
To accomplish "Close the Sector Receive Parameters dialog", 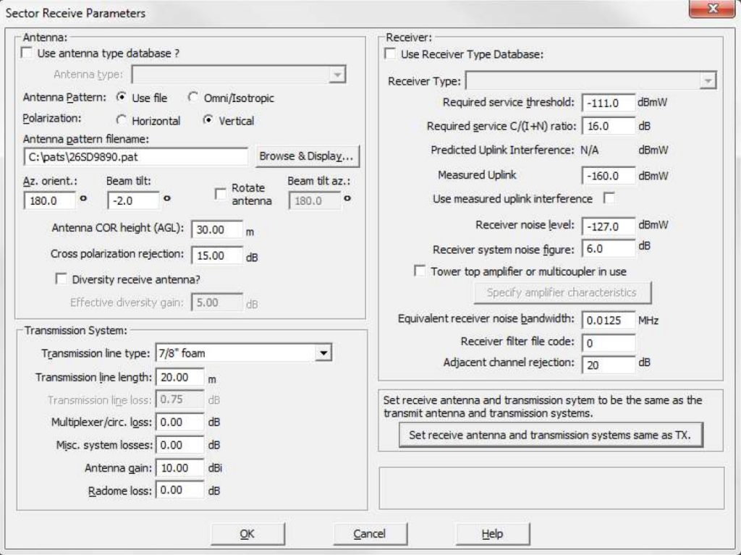I will coord(712,10).
